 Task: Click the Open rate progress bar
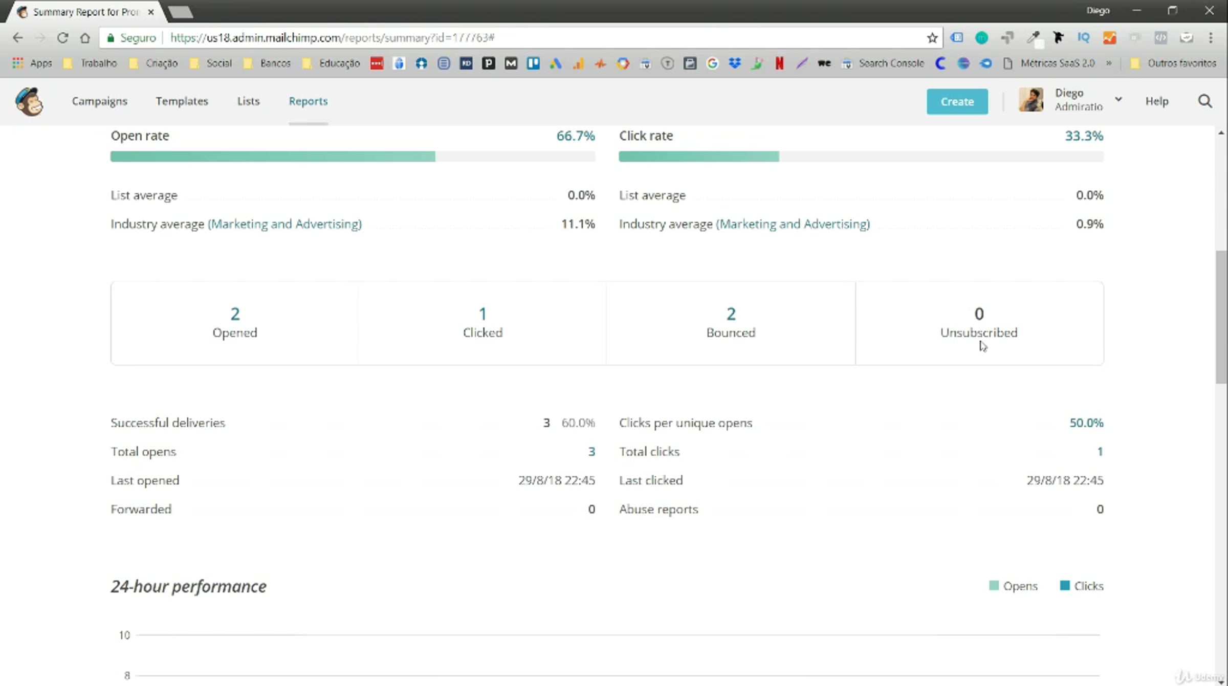click(353, 157)
